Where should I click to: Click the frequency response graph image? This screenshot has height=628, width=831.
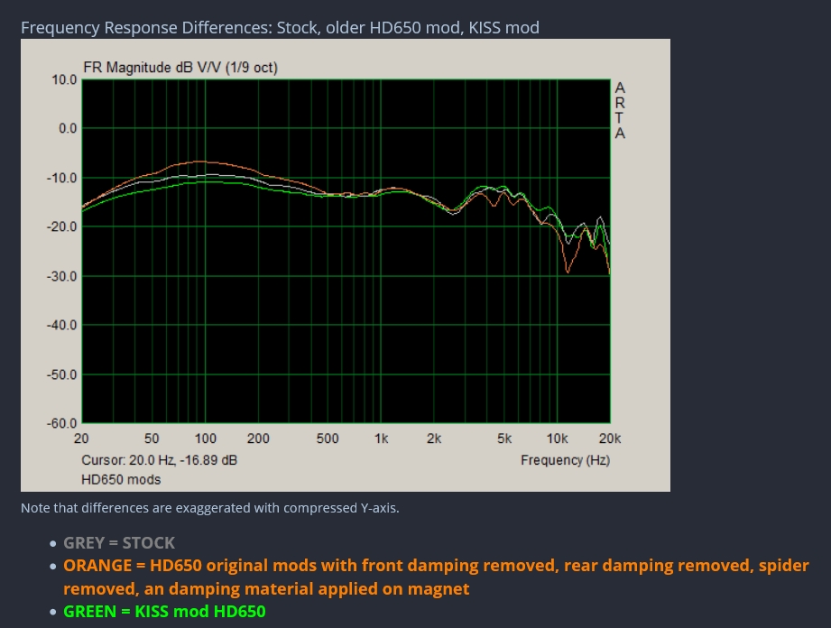pos(346,265)
